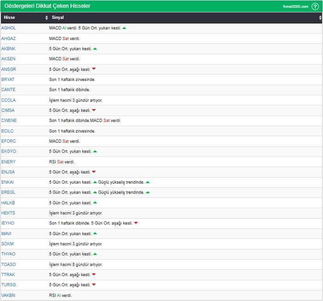Open IEYHO stock link
This screenshot has width=323, height=301.
[x=8, y=223]
